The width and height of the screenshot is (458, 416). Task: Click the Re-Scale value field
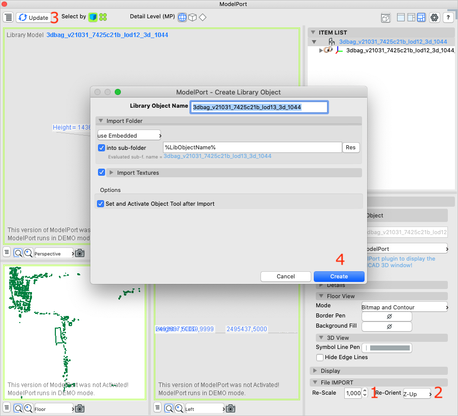353,393
